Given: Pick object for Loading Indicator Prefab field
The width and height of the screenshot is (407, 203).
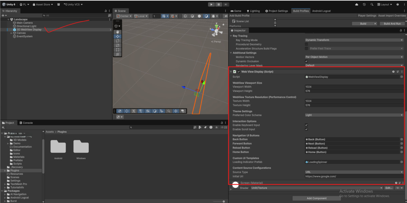Looking at the screenshot, I should (402, 162).
